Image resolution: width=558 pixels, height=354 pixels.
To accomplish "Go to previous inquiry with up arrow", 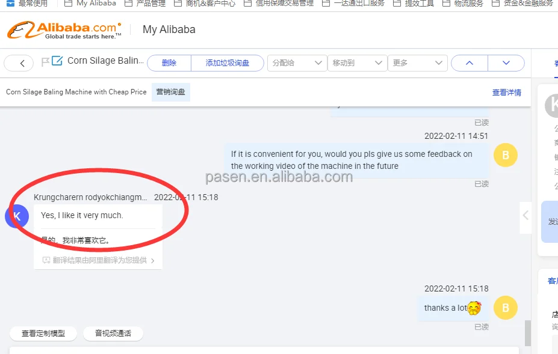I will point(470,63).
